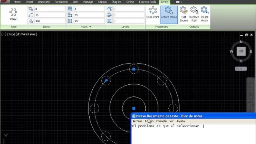Edit the row count field
The width and height of the screenshot is (256, 144).
[x=89, y=9]
